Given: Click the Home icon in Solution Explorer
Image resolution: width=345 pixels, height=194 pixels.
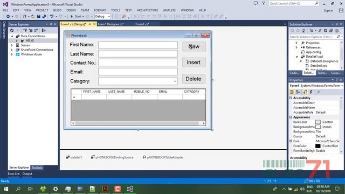Looking at the screenshot, I should (303, 31).
